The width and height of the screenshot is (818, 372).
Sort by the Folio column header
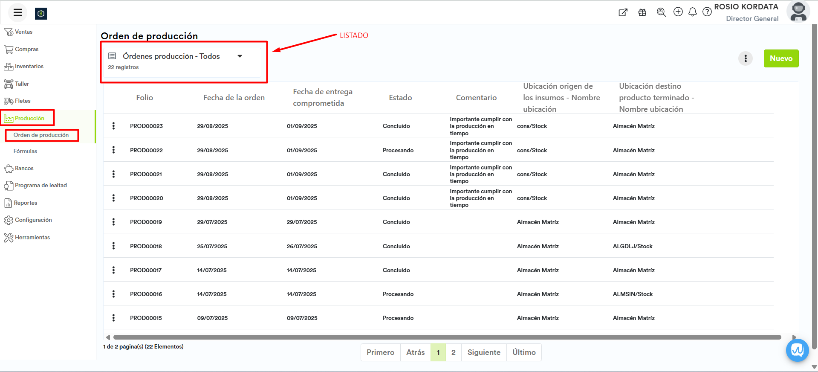[x=145, y=98]
